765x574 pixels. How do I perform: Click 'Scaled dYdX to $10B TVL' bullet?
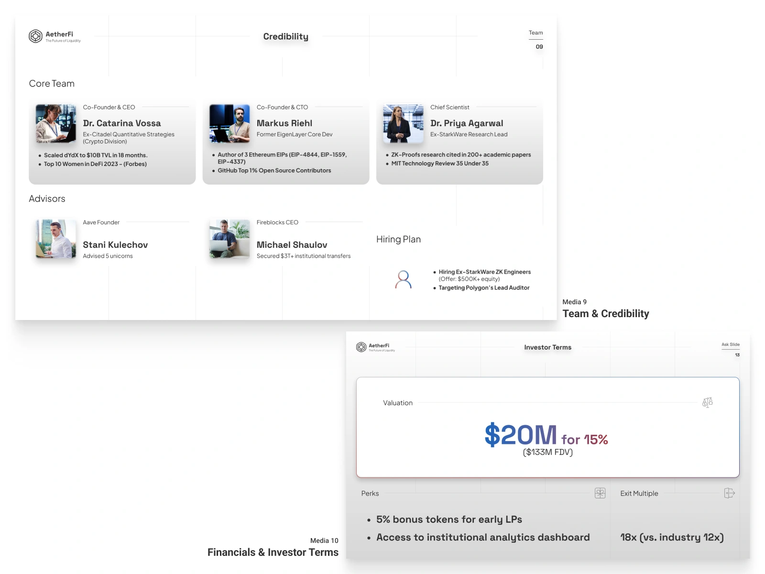point(96,155)
